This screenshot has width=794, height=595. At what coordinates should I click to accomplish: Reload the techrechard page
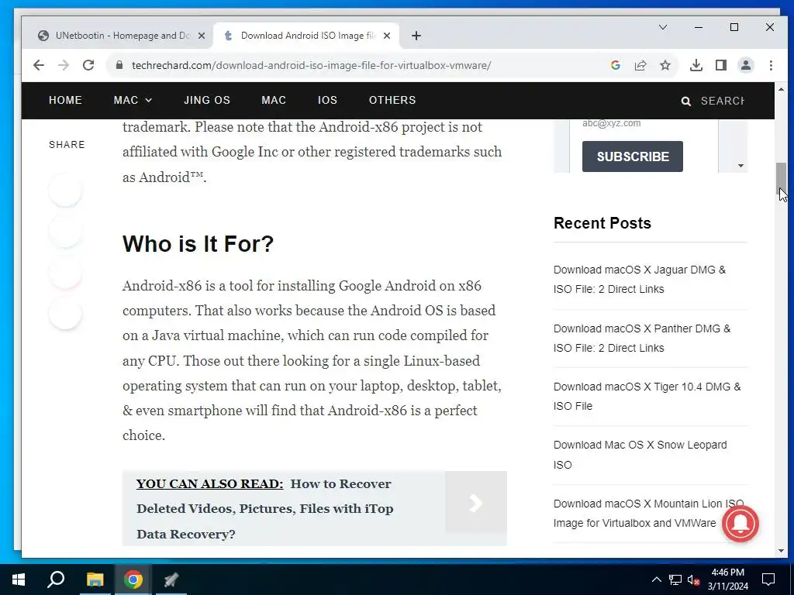tap(88, 65)
